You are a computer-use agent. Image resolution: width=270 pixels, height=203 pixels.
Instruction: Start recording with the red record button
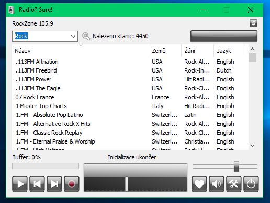[x=72, y=184]
